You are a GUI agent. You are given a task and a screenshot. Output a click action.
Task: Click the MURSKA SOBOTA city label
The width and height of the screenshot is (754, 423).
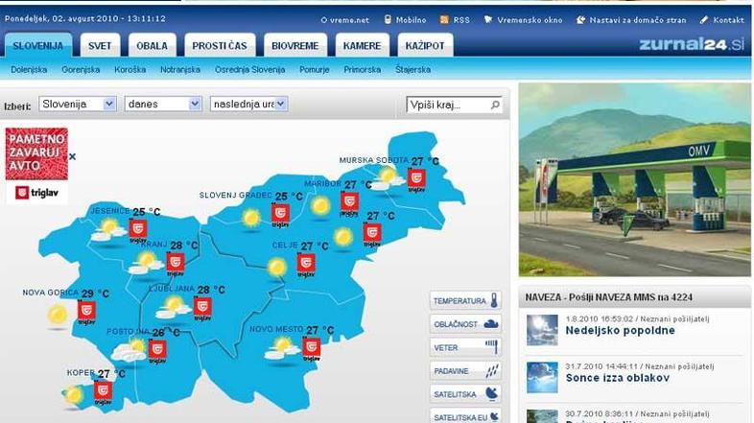pyautogui.click(x=374, y=160)
